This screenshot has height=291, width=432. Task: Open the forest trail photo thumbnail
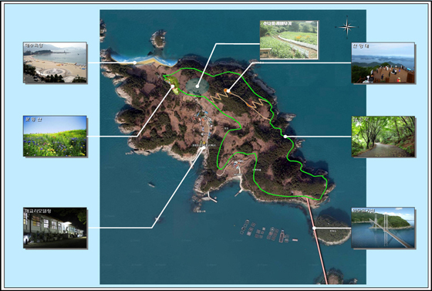coord(383,137)
